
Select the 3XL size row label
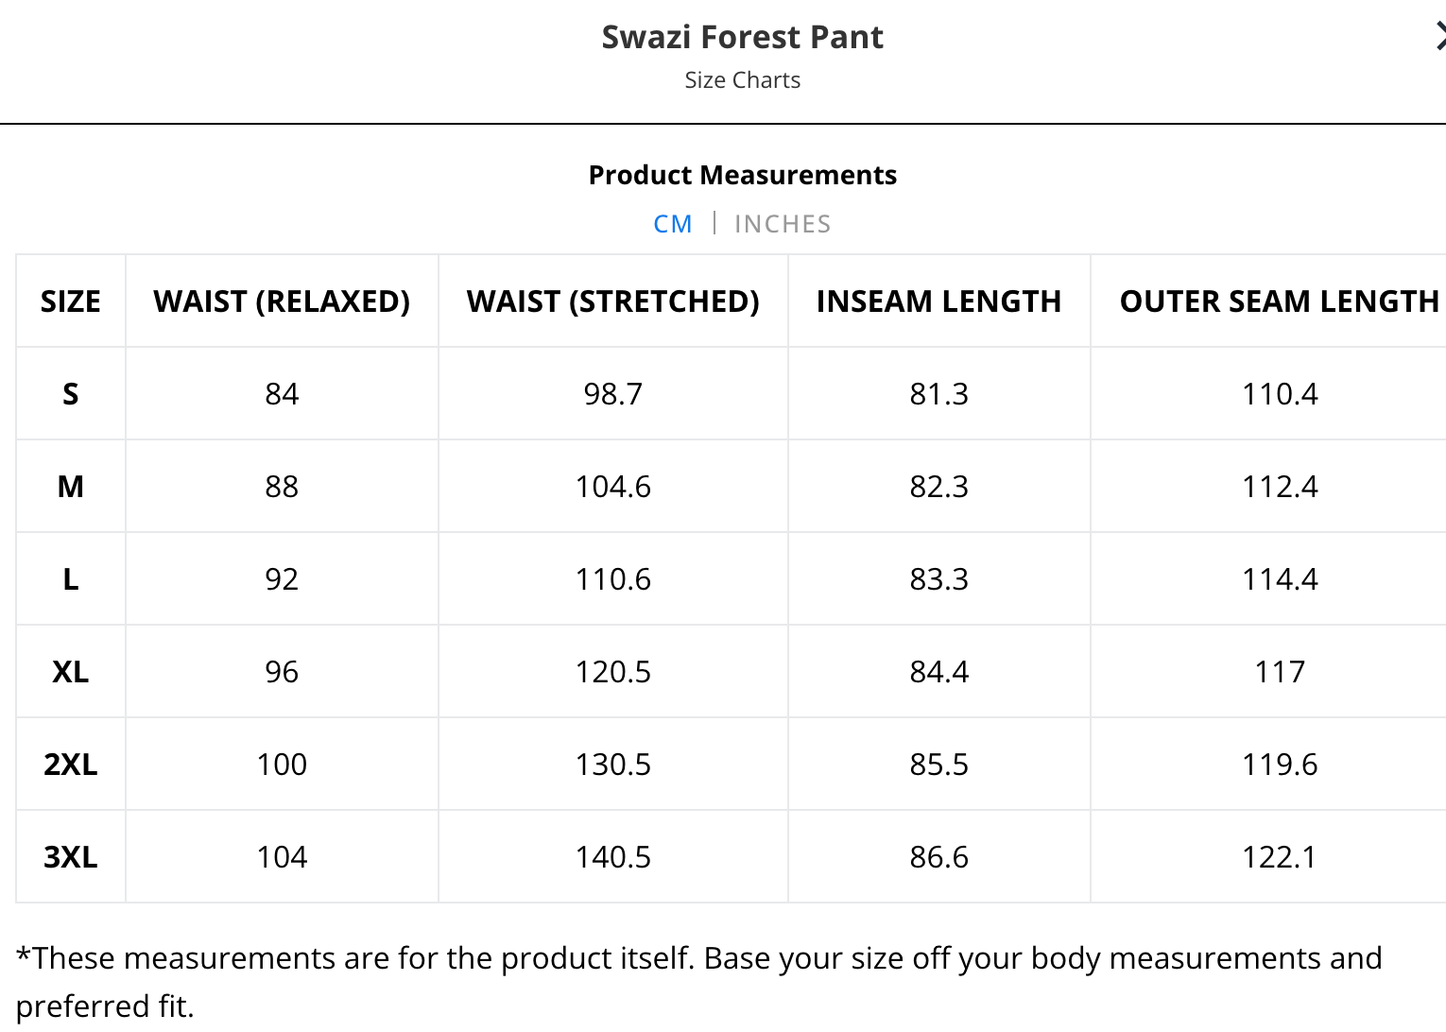(71, 857)
